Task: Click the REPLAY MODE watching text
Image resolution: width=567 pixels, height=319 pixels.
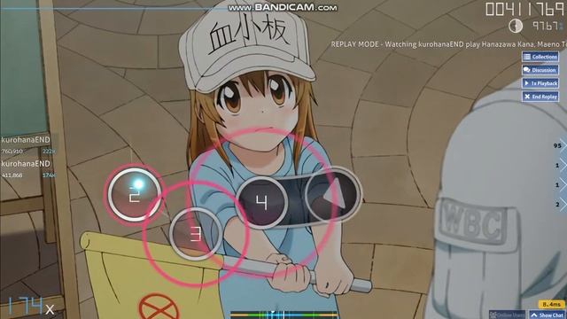Action: [x=448, y=44]
